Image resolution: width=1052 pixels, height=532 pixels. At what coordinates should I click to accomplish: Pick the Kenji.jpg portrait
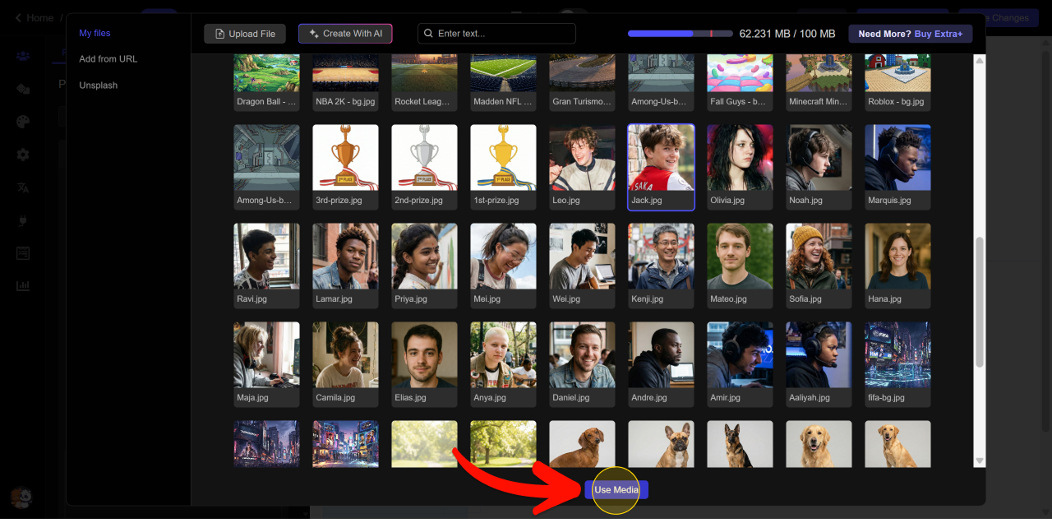pos(661,257)
